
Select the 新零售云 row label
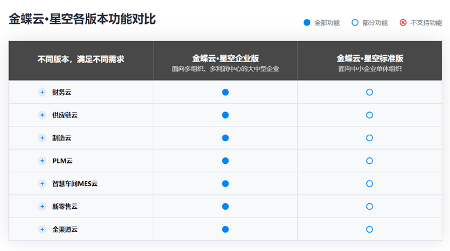coord(65,207)
